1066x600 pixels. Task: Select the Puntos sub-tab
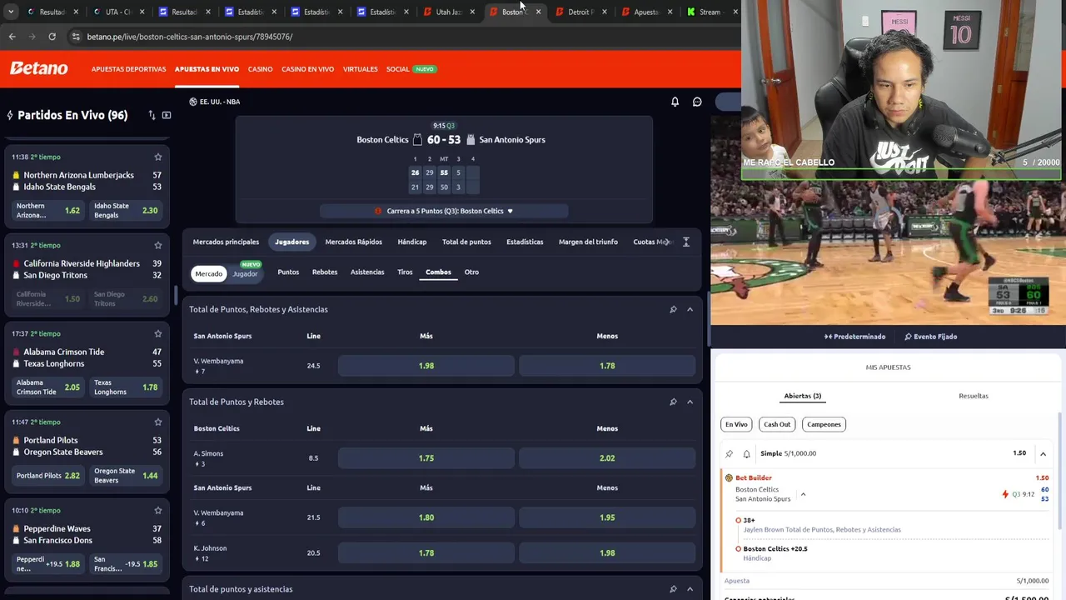(x=288, y=272)
